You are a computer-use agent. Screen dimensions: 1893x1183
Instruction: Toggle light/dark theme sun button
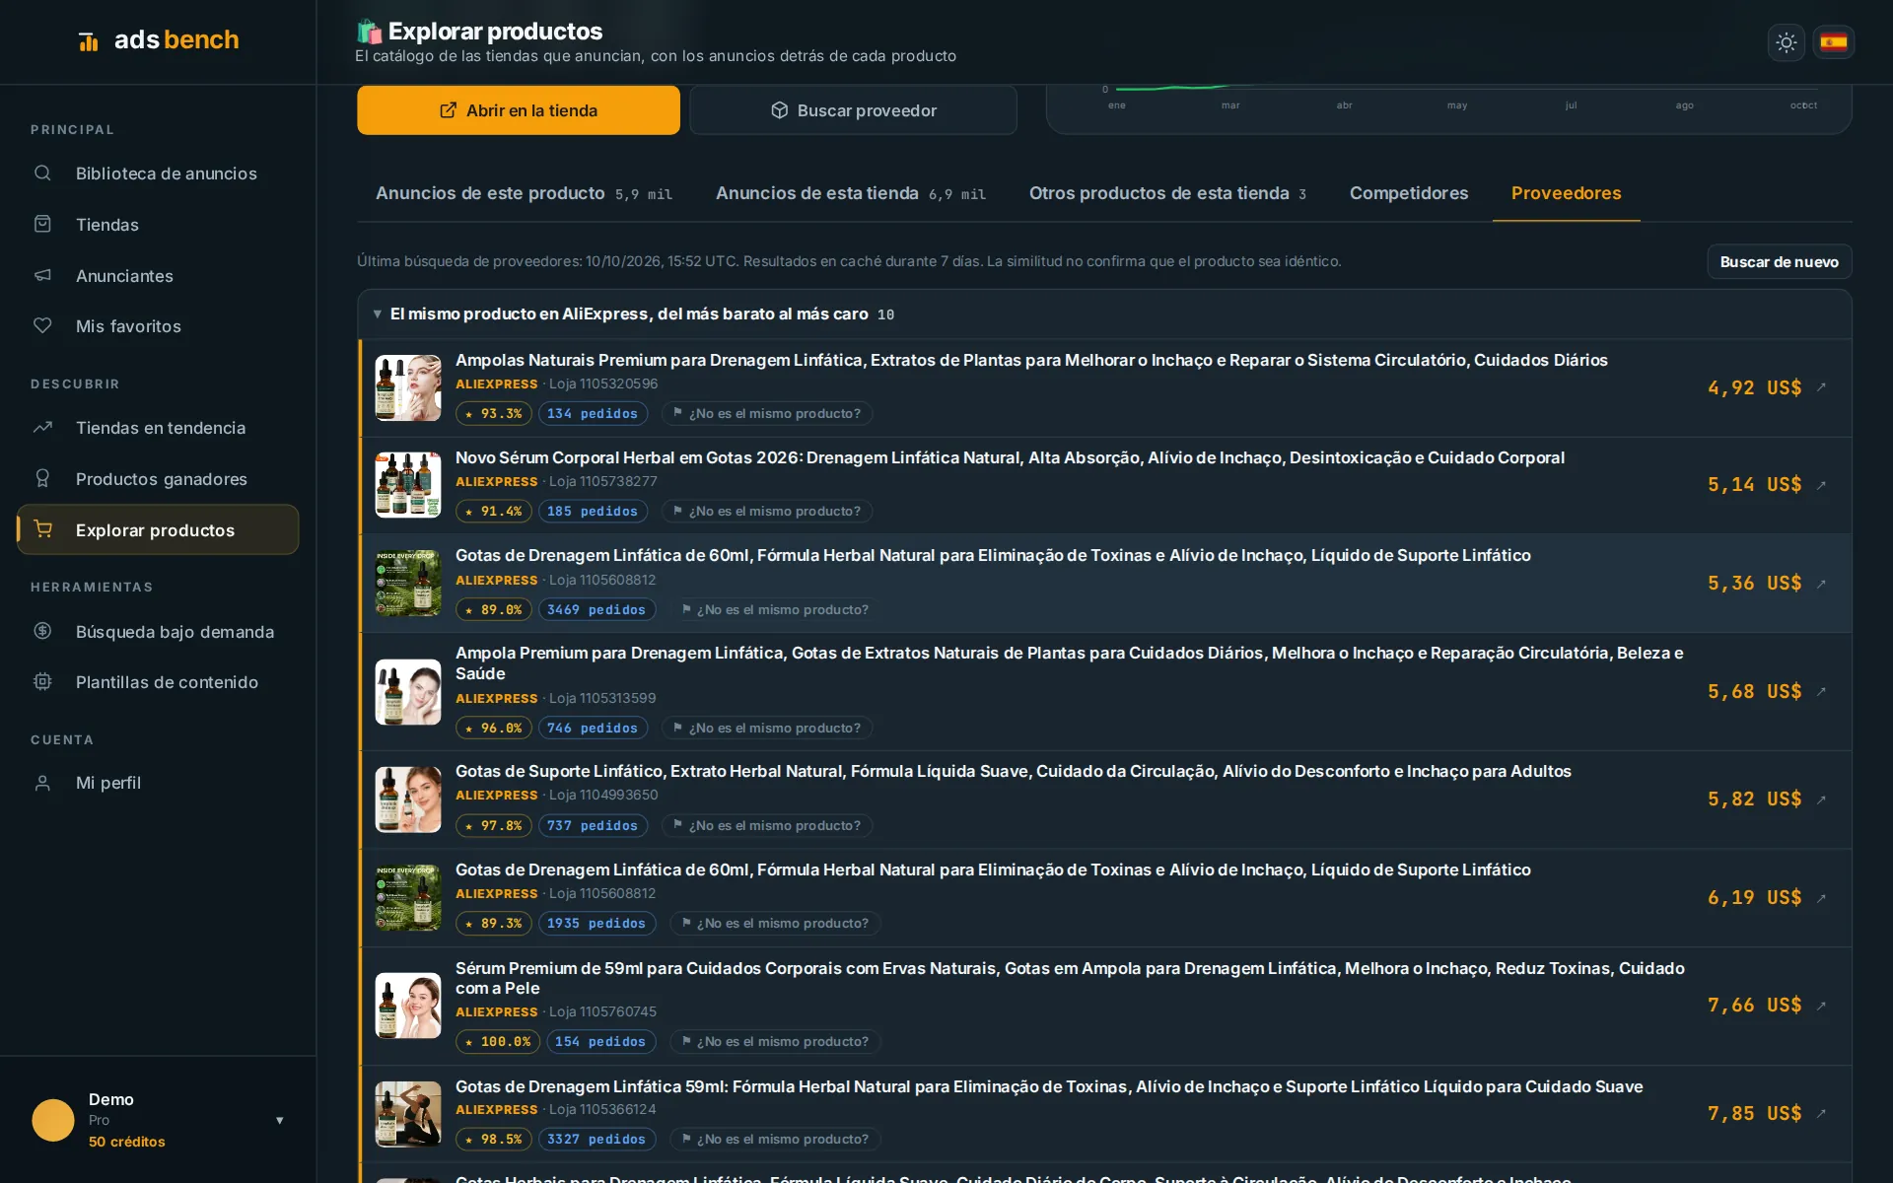tap(1786, 42)
